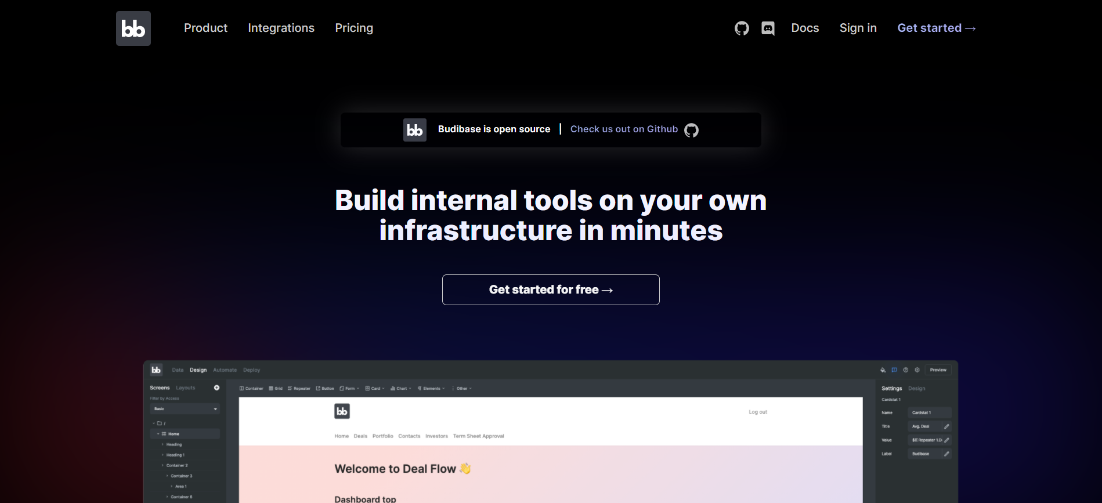Screen dimensions: 1102x503
Task: Open the Form component dropdown
Action: coord(349,389)
